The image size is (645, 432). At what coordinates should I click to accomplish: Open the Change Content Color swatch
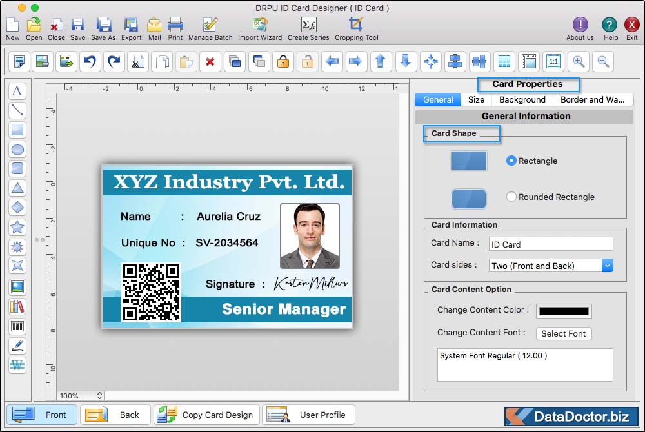563,311
